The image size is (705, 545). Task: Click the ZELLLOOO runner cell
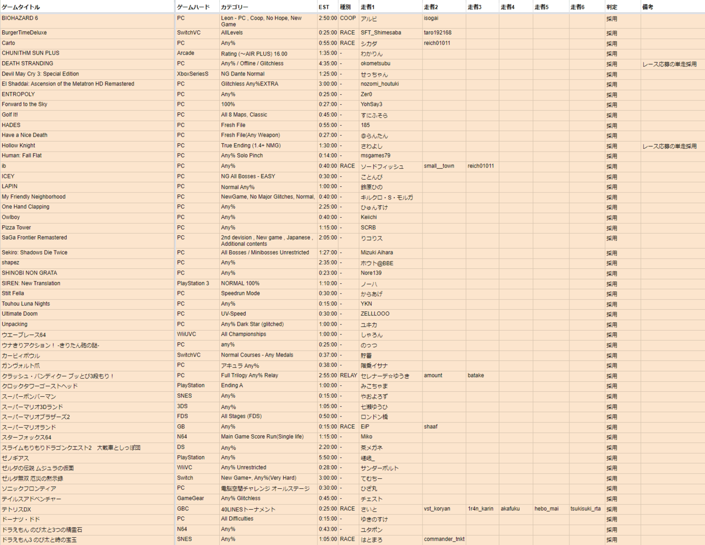tap(391, 314)
